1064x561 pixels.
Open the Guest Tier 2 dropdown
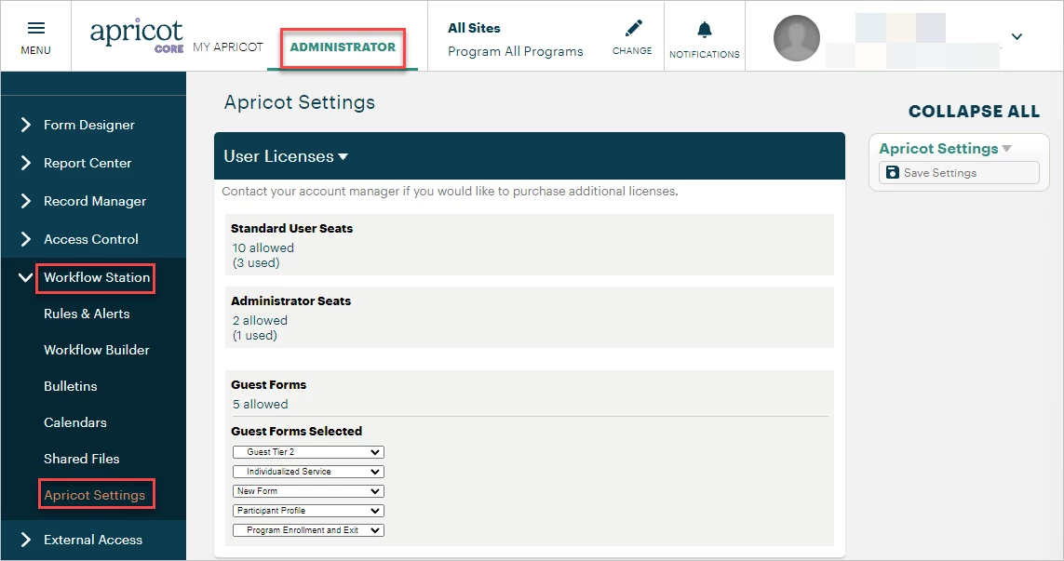308,452
